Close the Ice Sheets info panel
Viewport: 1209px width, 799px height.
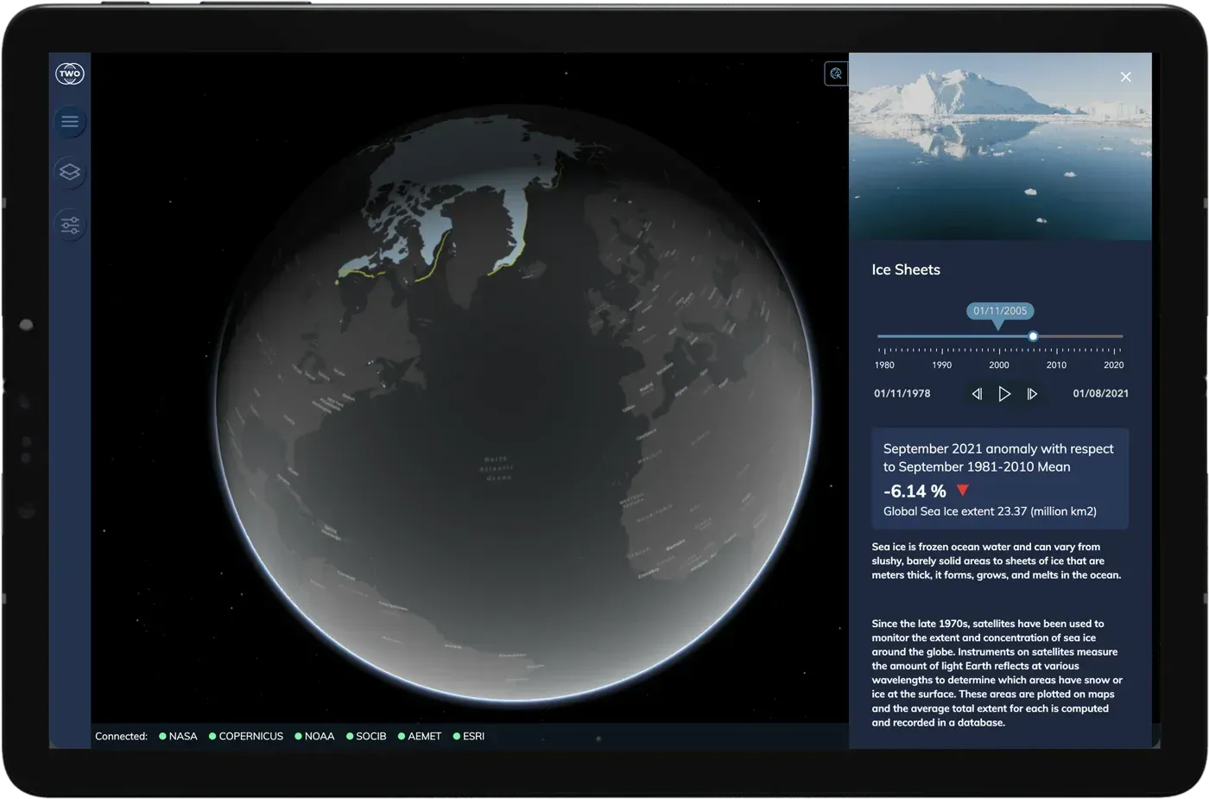1125,77
